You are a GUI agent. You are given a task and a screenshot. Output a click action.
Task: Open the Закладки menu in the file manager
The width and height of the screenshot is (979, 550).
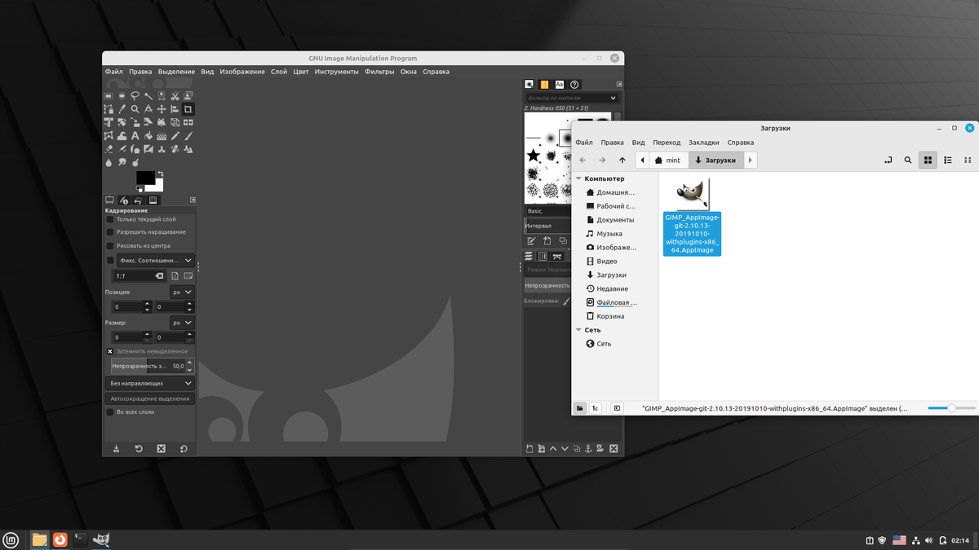click(703, 142)
